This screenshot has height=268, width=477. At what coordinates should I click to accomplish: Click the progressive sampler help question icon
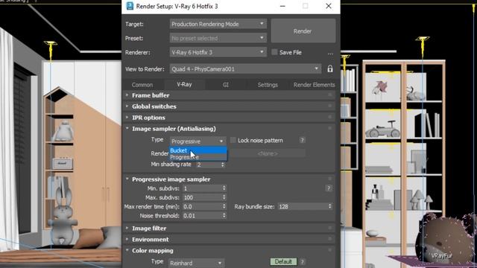pos(329,188)
